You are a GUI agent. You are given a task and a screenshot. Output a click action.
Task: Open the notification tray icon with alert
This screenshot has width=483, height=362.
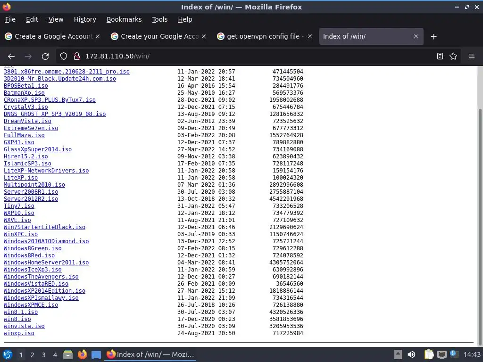point(454,354)
